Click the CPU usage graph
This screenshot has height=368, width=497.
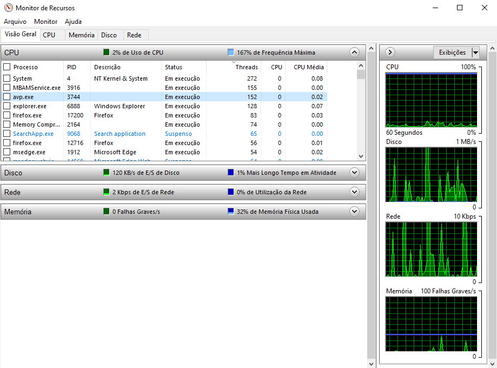pyautogui.click(x=431, y=100)
